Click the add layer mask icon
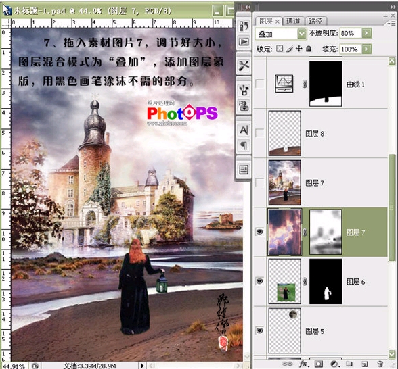 (319, 364)
